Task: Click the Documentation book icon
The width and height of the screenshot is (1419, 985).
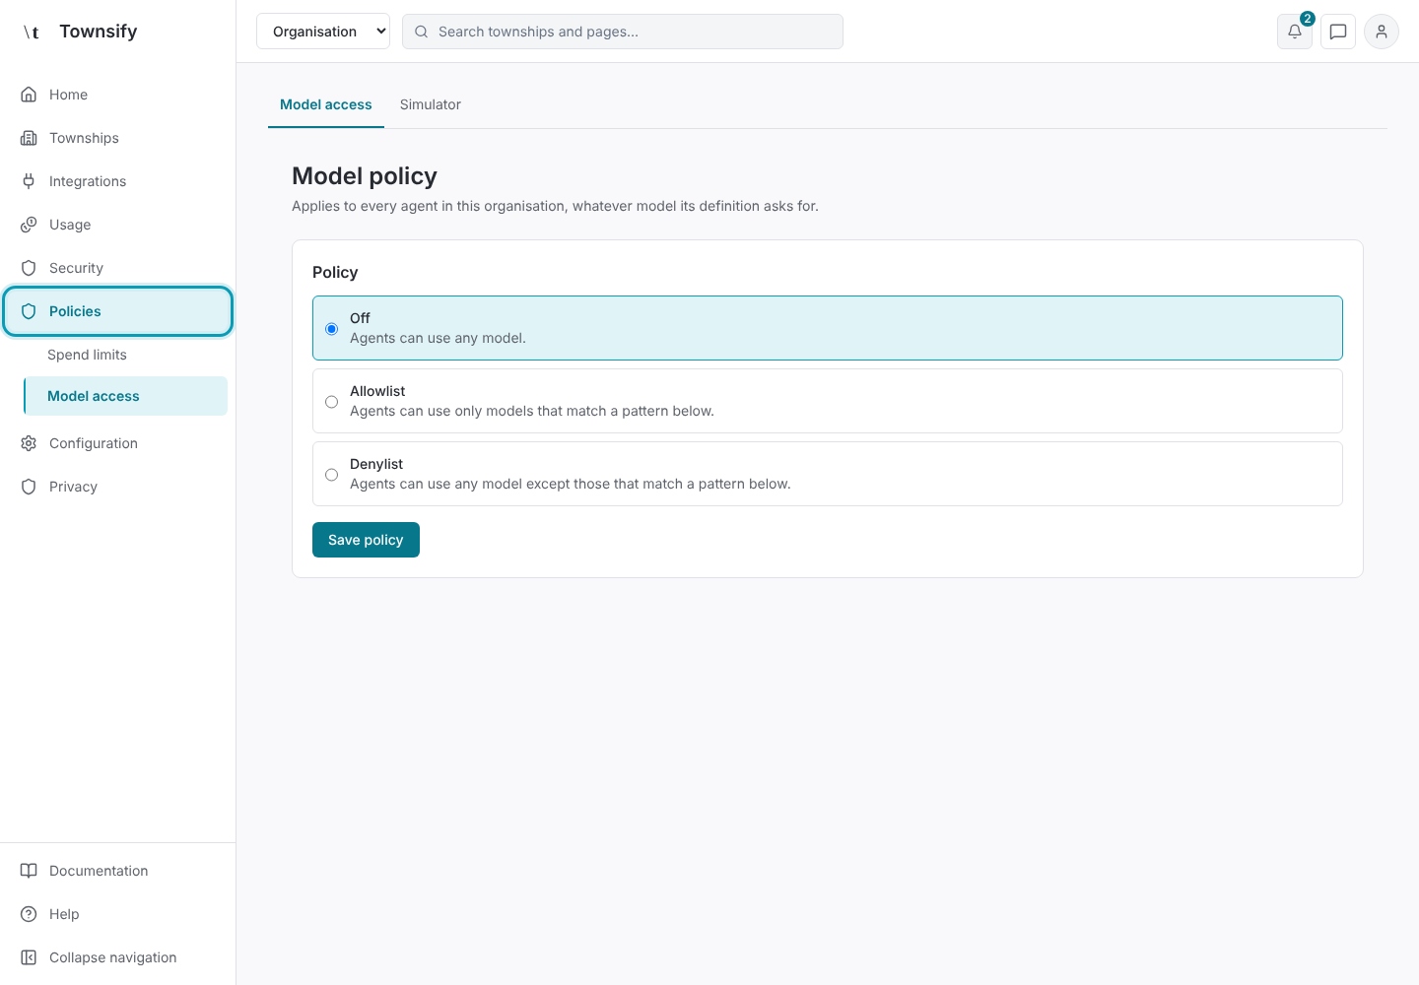Action: pos(29,871)
